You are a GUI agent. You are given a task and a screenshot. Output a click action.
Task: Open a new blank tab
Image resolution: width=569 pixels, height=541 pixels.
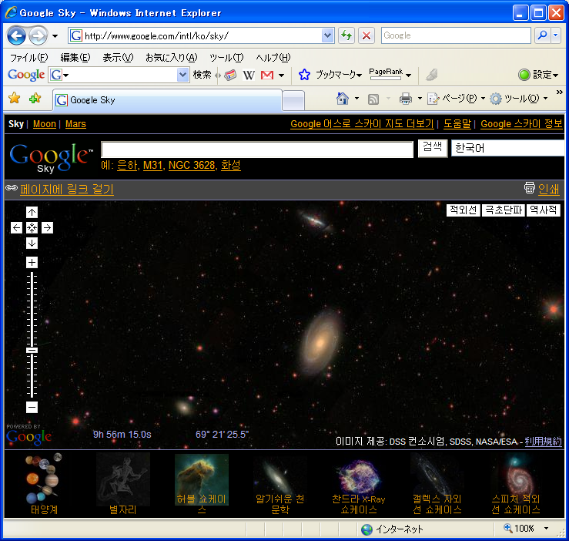[293, 101]
